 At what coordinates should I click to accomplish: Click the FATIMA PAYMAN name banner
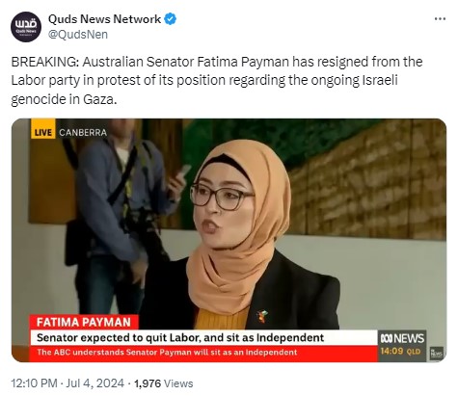pyautogui.click(x=84, y=322)
